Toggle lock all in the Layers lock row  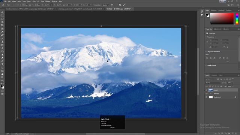221,87
